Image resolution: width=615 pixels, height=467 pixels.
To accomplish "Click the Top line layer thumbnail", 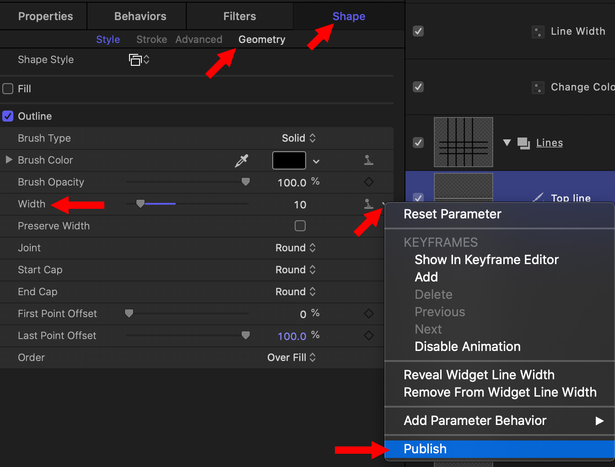I will coord(464,187).
